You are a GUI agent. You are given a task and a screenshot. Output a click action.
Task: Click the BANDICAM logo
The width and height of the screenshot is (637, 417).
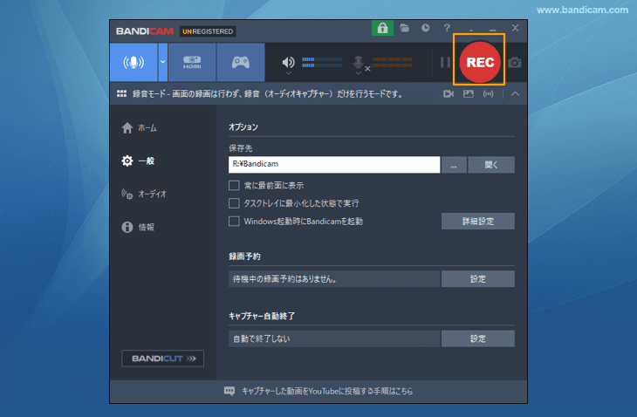[x=145, y=31]
